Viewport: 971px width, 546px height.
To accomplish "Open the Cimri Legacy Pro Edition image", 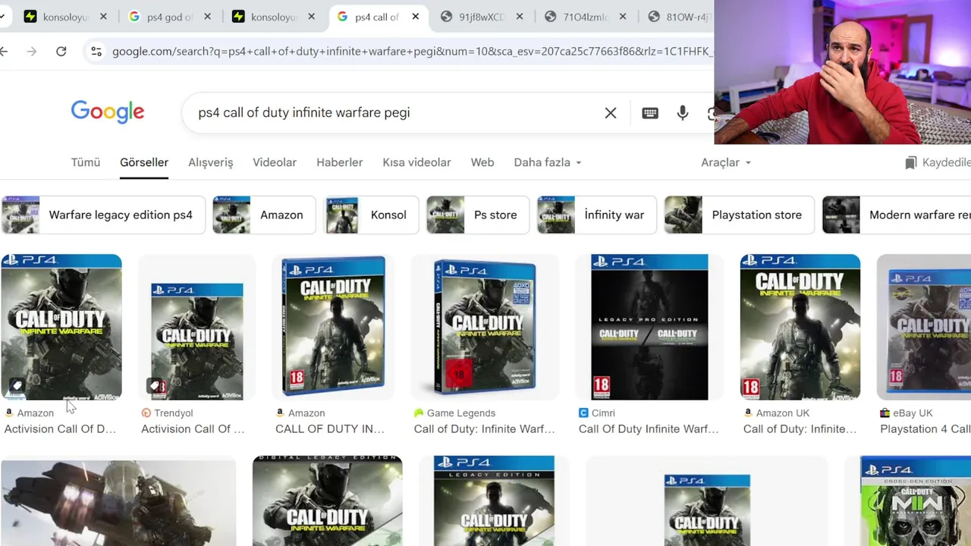I will [x=649, y=327].
